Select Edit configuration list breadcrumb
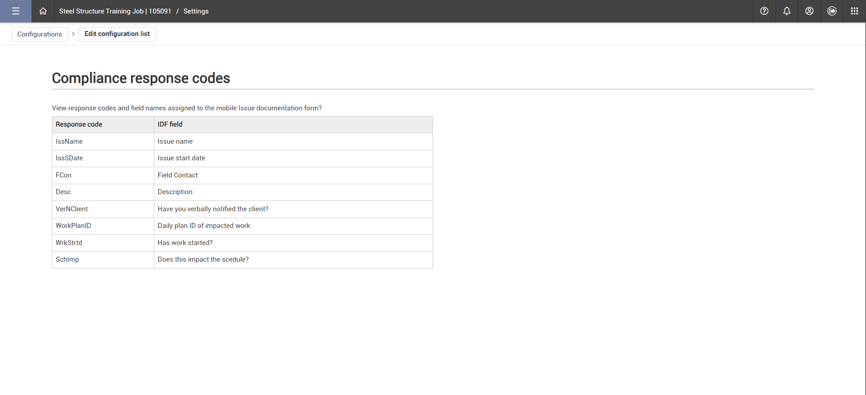866x395 pixels. click(x=117, y=34)
